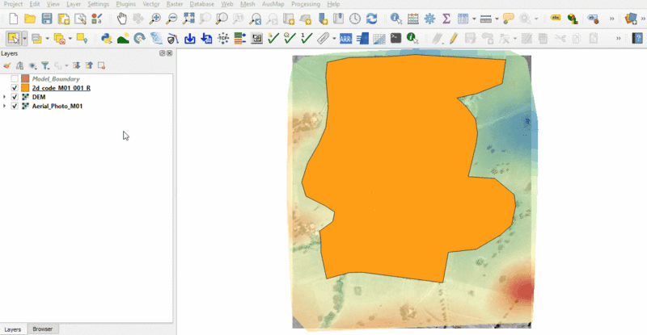Screen dimensions: 647x335
Task: Hide the Aerial_Photo_M01 layer
Action: [x=15, y=106]
